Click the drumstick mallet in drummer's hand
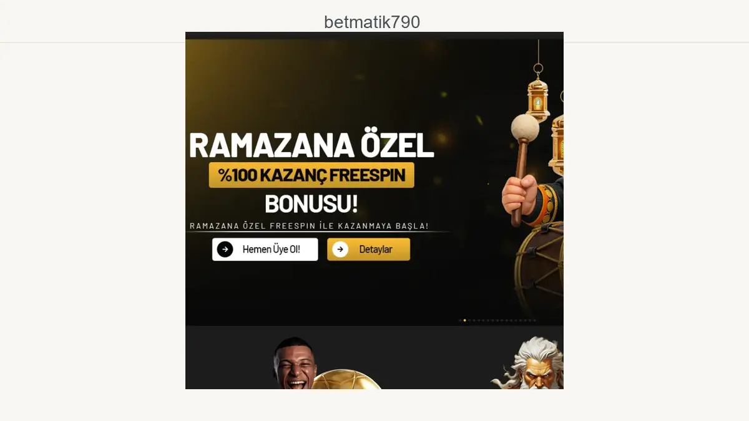The height and width of the screenshot is (421, 749). tap(521, 168)
